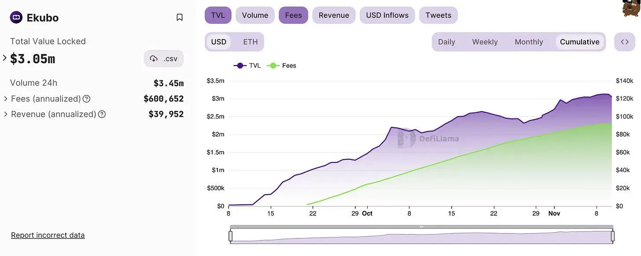Open the embed code icon button
The image size is (641, 256).
point(625,42)
